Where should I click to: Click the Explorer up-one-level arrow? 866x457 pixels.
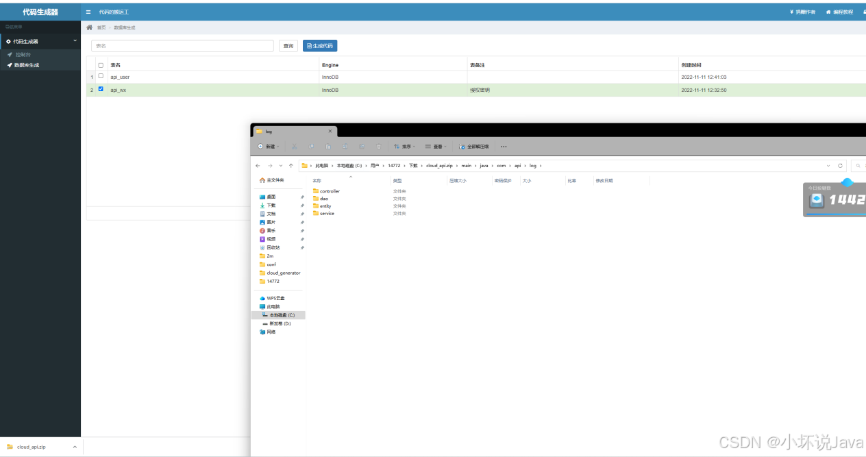(291, 166)
